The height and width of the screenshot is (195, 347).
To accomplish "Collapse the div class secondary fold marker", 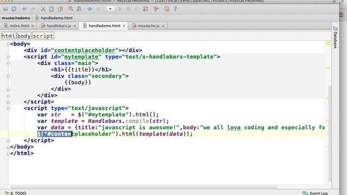I will (x=8, y=76).
